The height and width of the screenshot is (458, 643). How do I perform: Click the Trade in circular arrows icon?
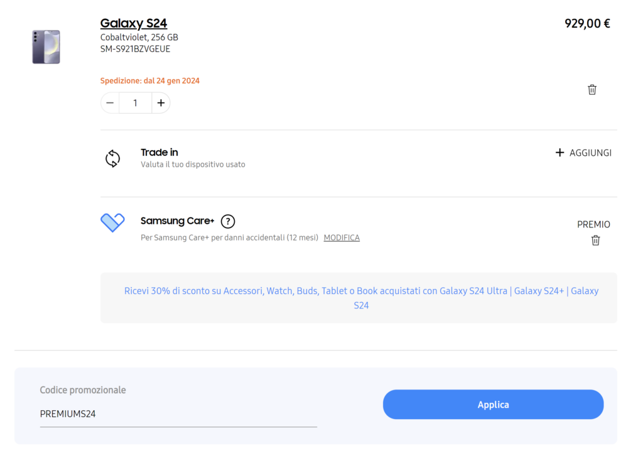pyautogui.click(x=112, y=158)
